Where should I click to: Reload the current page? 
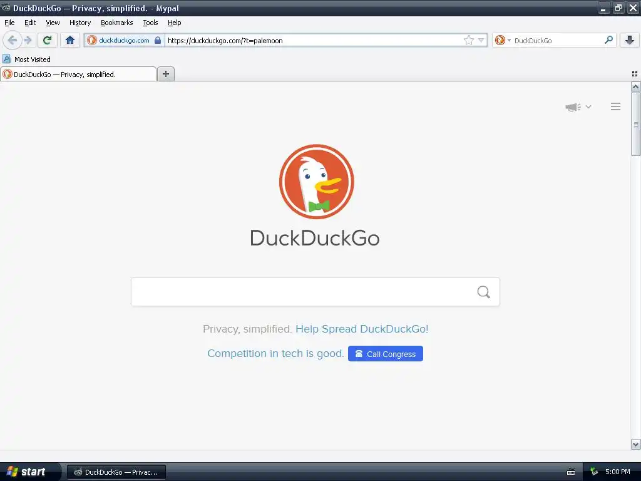click(47, 40)
